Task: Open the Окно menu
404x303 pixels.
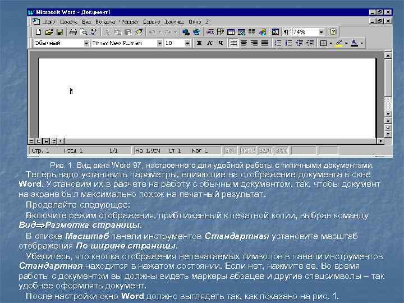Action: pyautogui.click(x=195, y=22)
